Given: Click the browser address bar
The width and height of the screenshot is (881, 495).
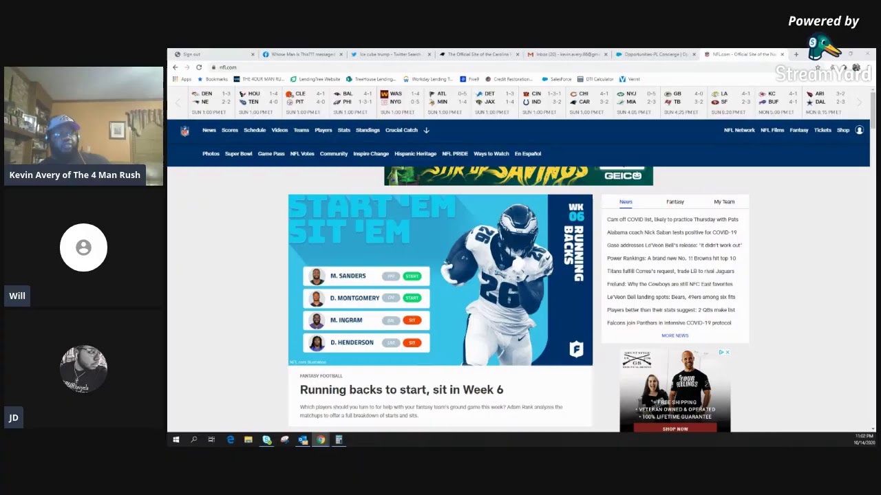Looking at the screenshot, I should point(509,67).
